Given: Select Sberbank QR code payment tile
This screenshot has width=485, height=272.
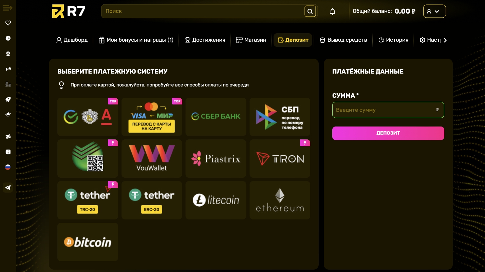Looking at the screenshot, I should tap(88, 158).
